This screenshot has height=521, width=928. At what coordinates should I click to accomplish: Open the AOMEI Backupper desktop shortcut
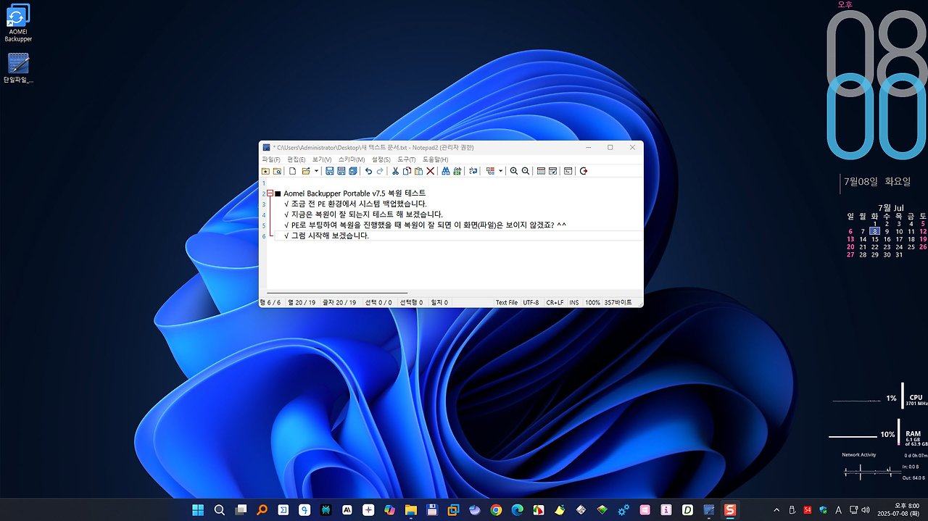18,23
